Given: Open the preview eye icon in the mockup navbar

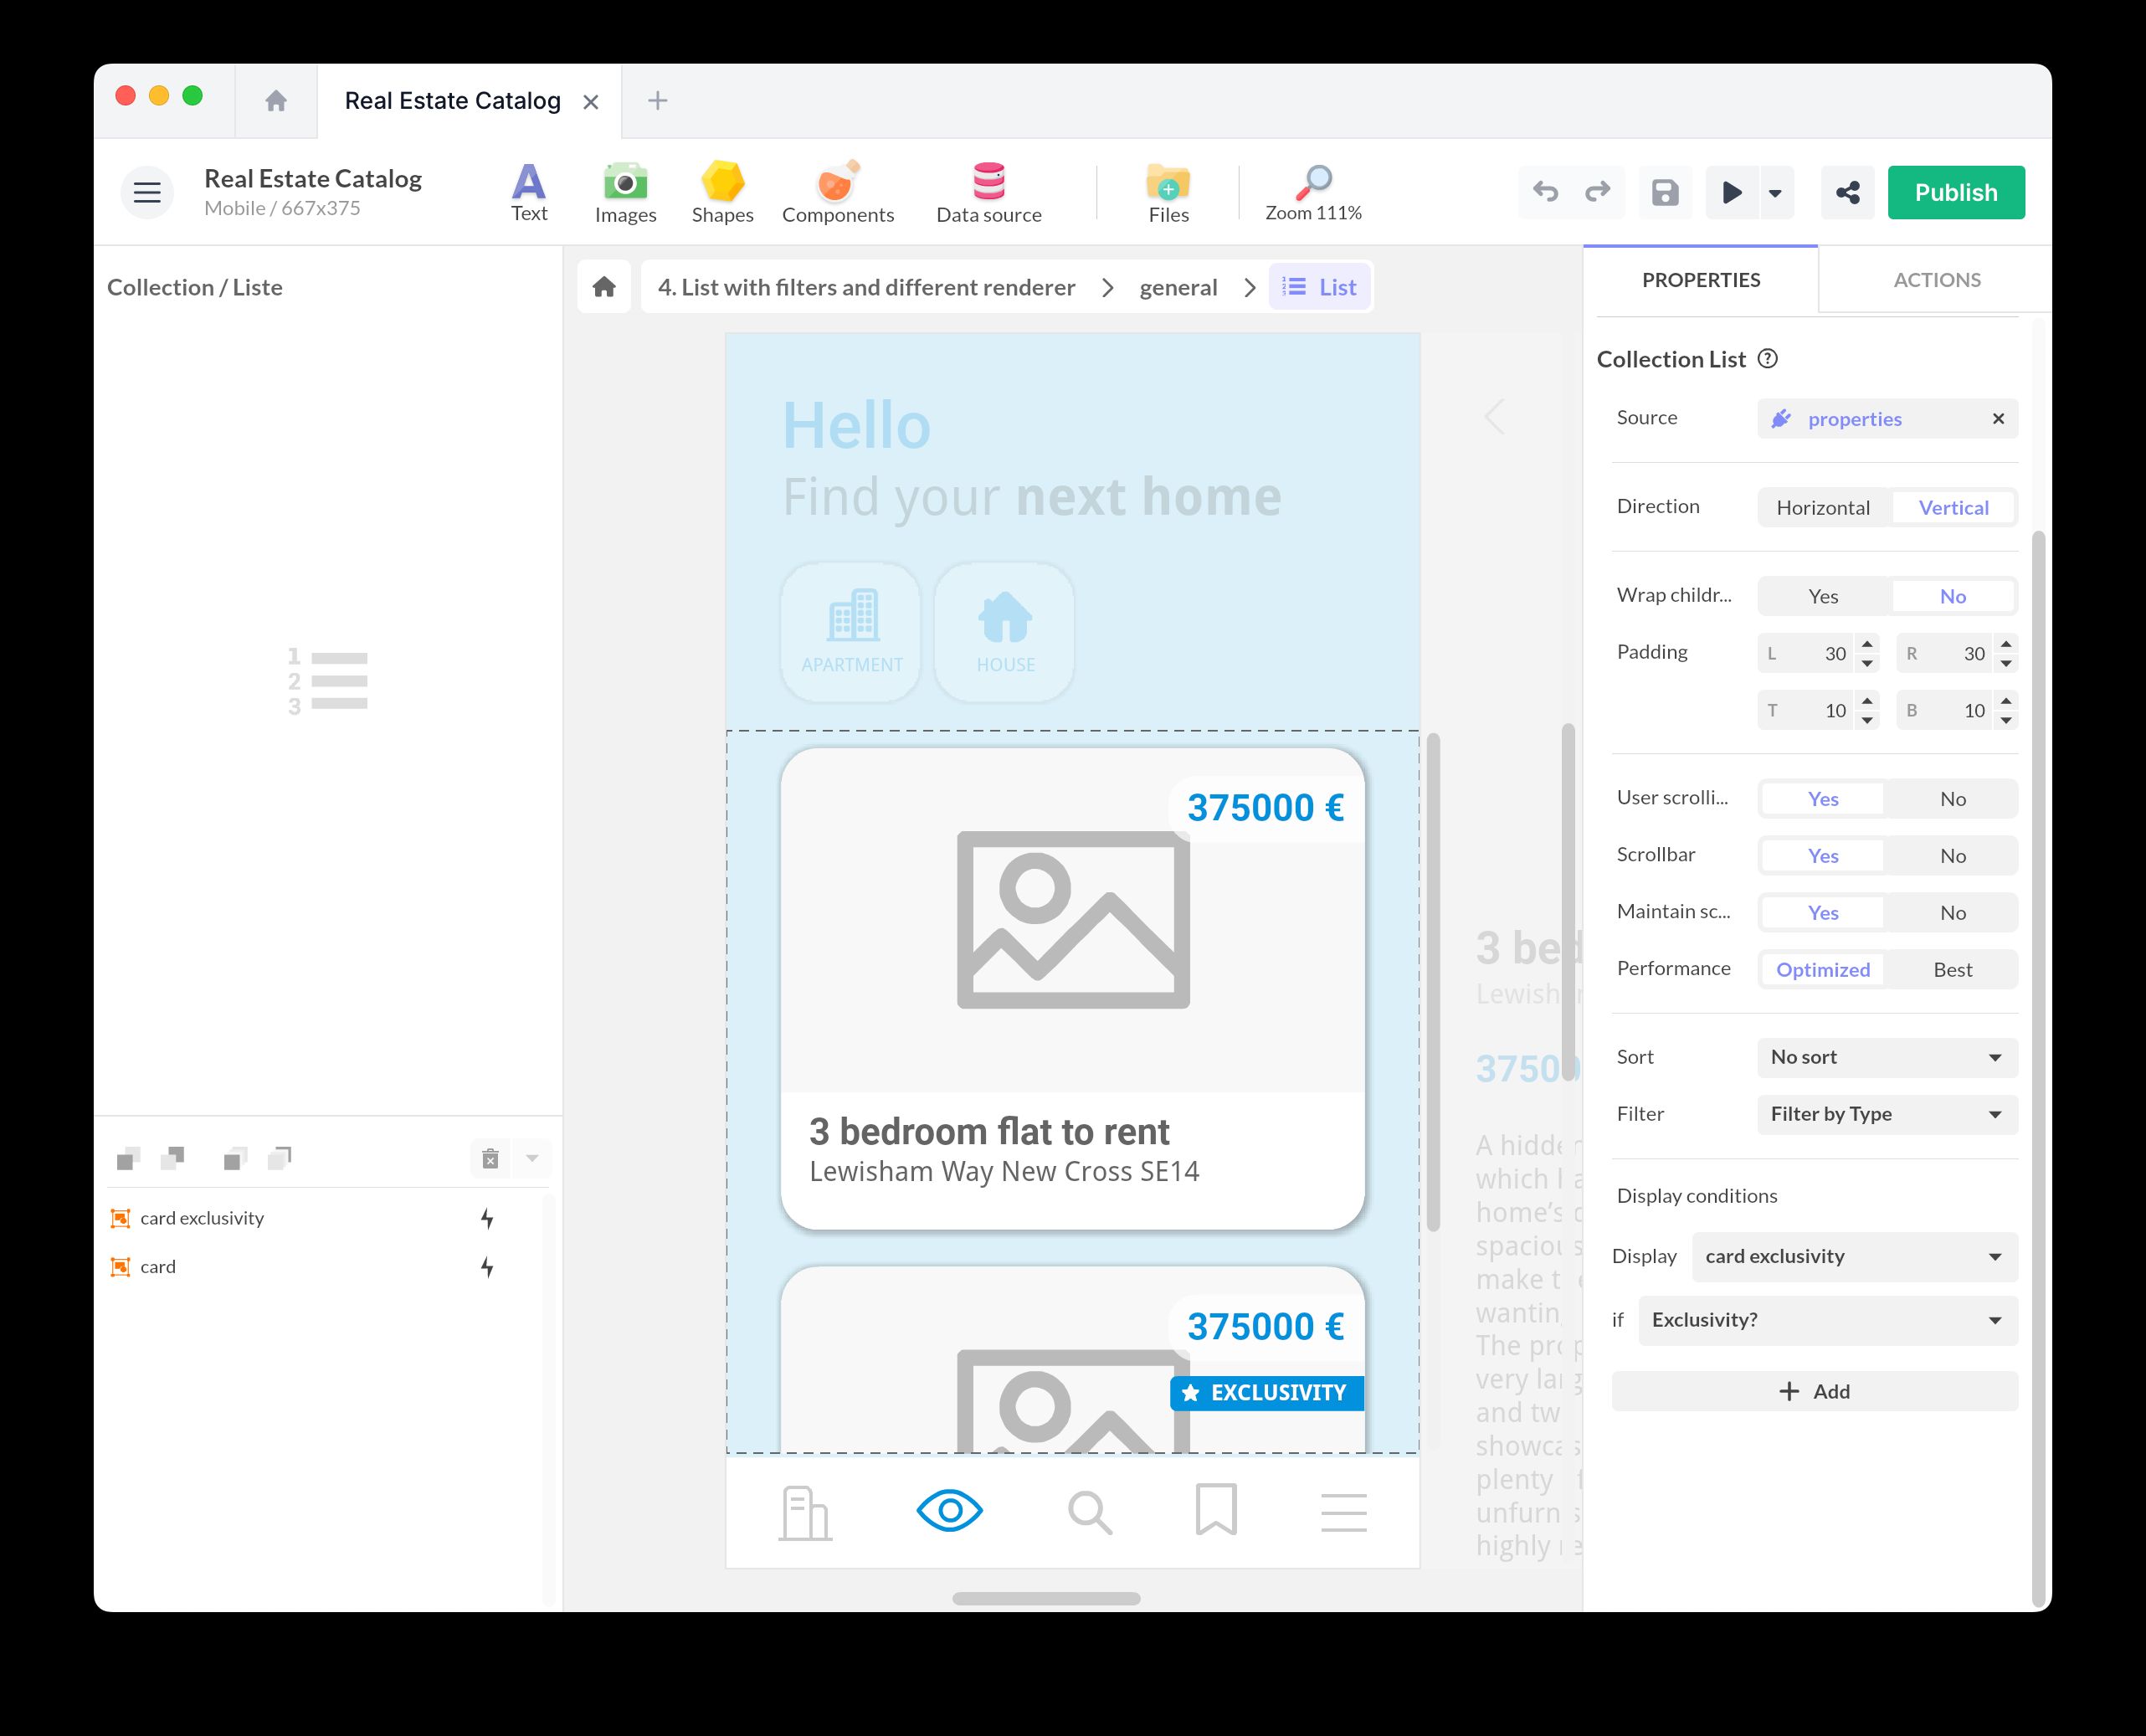Looking at the screenshot, I should click(x=949, y=1511).
